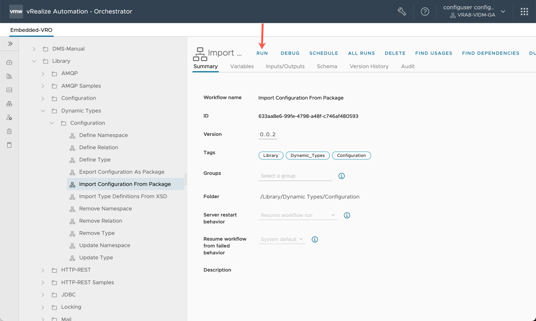
Task: Click the DMS-Manual folder icon
Action: pos(46,49)
